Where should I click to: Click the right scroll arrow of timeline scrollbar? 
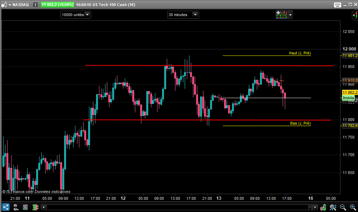[315, 207]
